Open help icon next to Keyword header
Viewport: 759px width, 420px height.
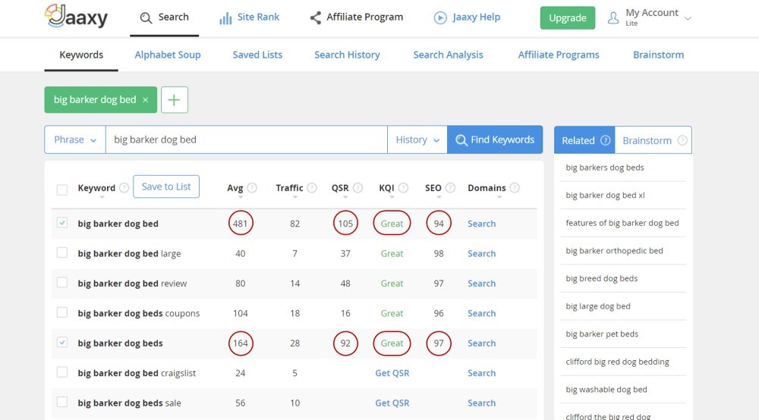124,187
